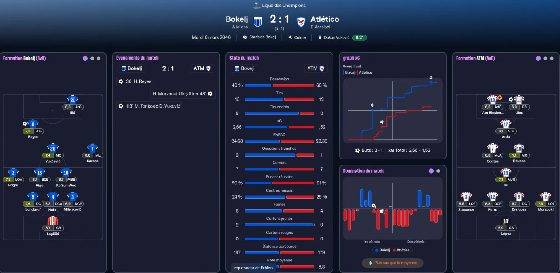This screenshot has height=273, width=560.
Task: Click stadium icon beside Stade de Bokelj
Action: [245, 37]
